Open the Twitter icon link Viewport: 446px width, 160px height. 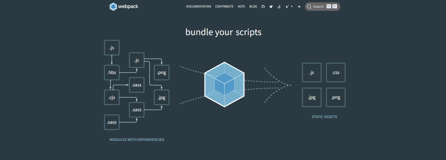pyautogui.click(x=271, y=7)
